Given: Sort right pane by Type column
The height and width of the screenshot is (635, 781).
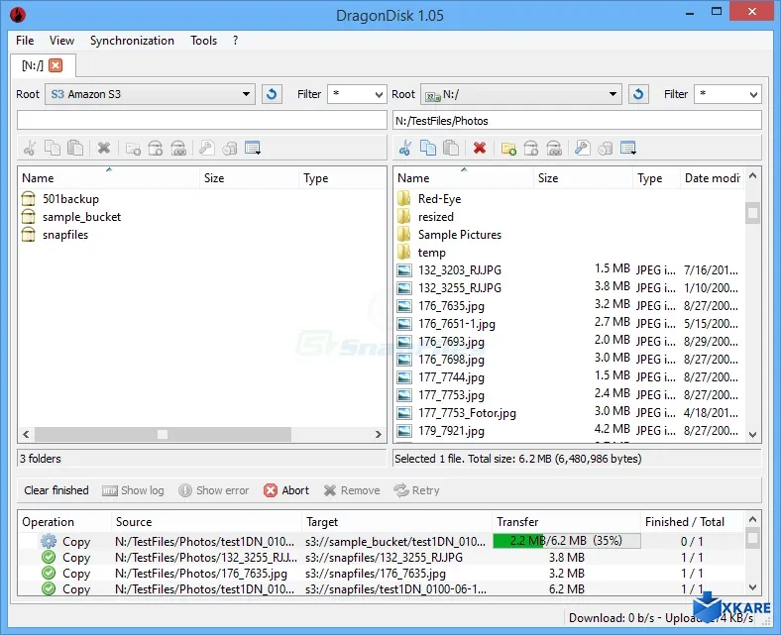Looking at the screenshot, I should tap(656, 178).
